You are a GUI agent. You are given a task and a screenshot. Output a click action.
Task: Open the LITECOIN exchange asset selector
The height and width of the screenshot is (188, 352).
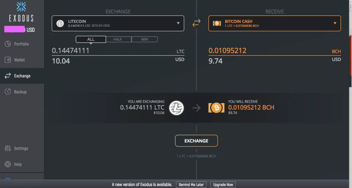(118, 23)
